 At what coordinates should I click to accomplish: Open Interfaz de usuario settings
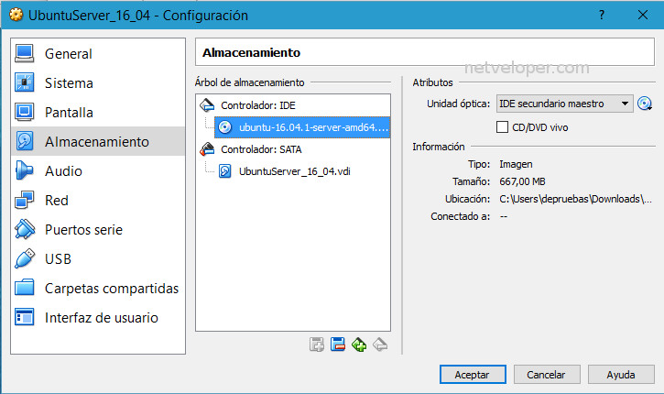point(98,317)
